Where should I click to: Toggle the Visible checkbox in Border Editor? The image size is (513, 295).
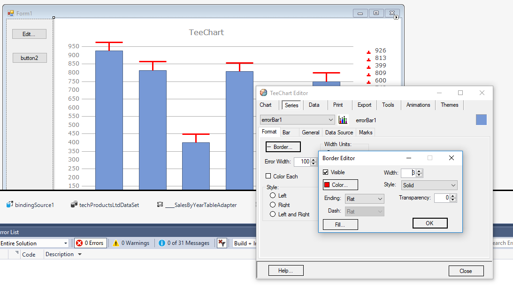[x=326, y=172]
